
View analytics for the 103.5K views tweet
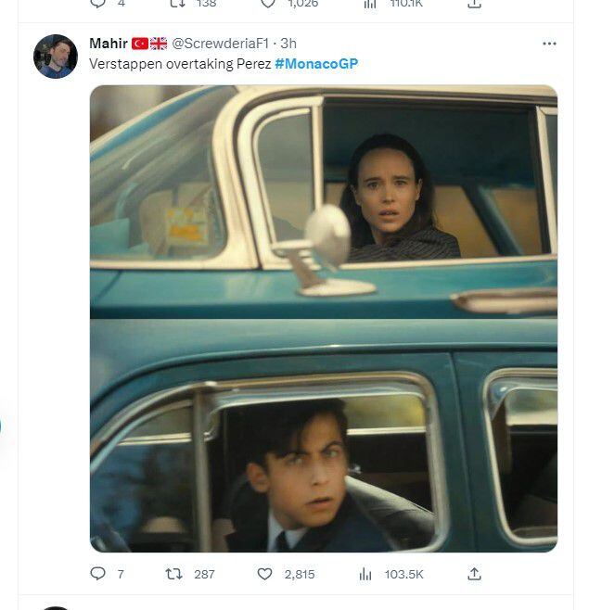(365, 575)
